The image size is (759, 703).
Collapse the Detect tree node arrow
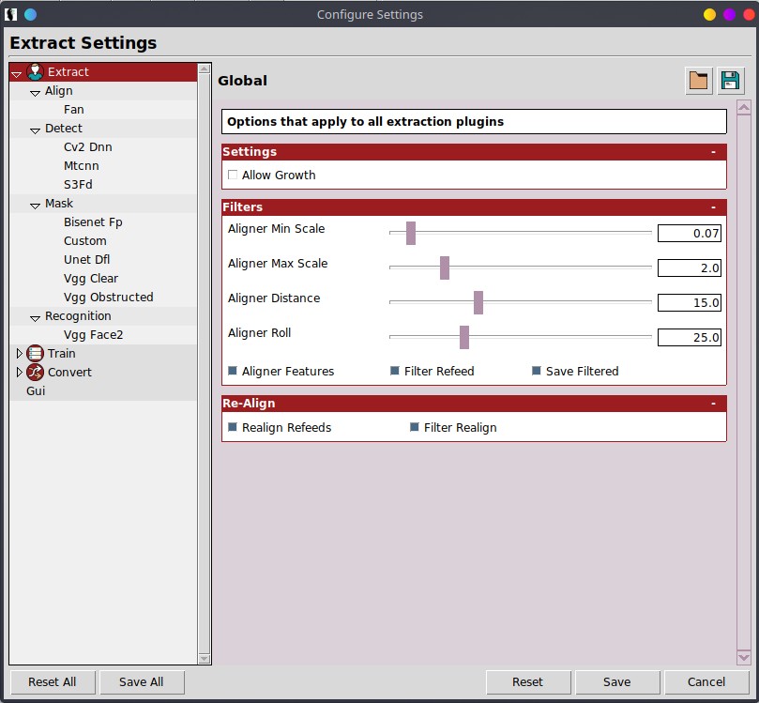point(35,130)
